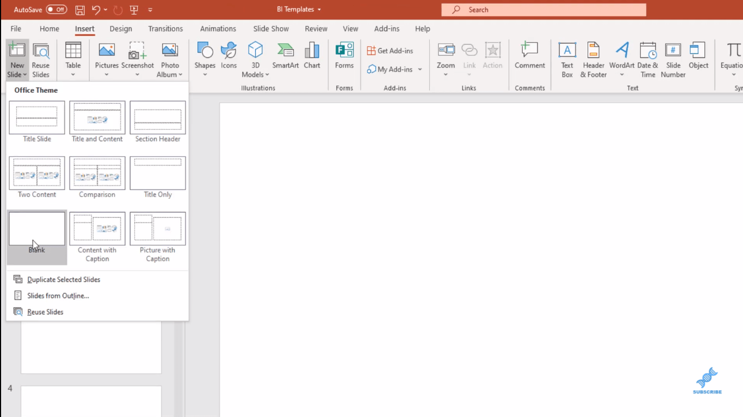The height and width of the screenshot is (417, 743).
Task: Insert a SmartArt graphic
Action: (x=286, y=56)
